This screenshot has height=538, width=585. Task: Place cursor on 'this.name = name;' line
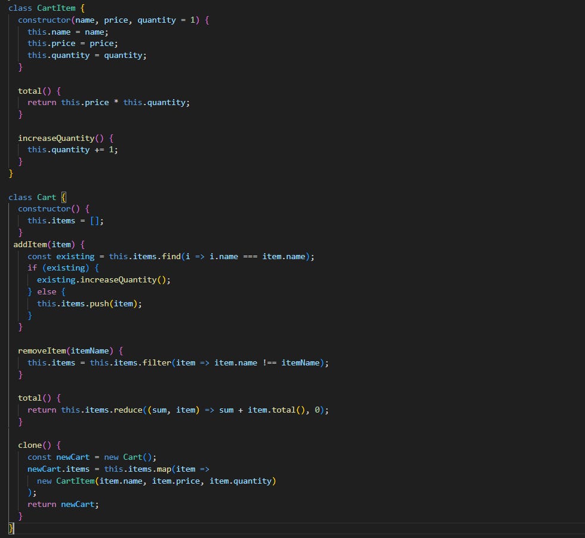tap(67, 32)
